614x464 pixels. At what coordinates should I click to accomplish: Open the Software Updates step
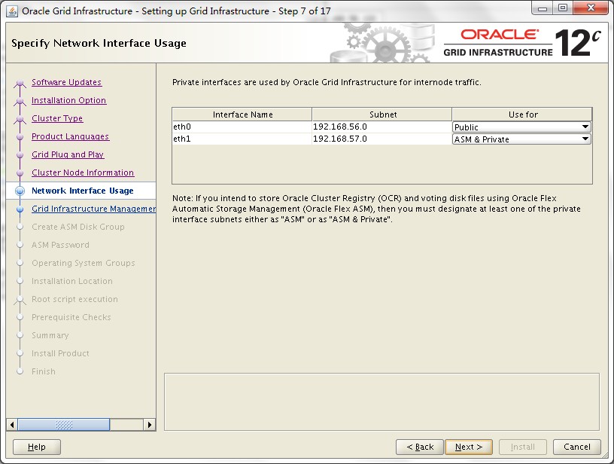pos(66,82)
